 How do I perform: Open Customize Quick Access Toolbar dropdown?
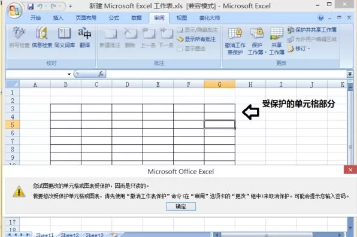(x=70, y=7)
